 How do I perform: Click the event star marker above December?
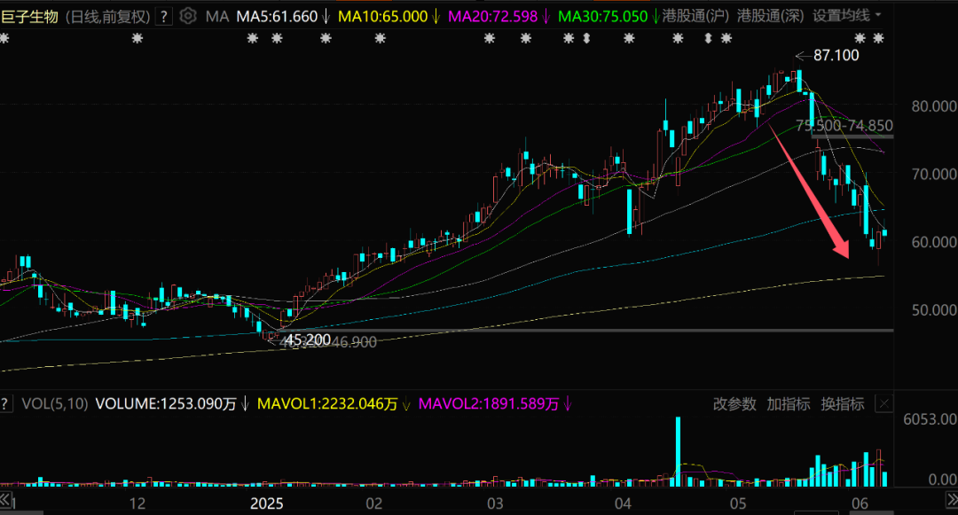[x=137, y=38]
